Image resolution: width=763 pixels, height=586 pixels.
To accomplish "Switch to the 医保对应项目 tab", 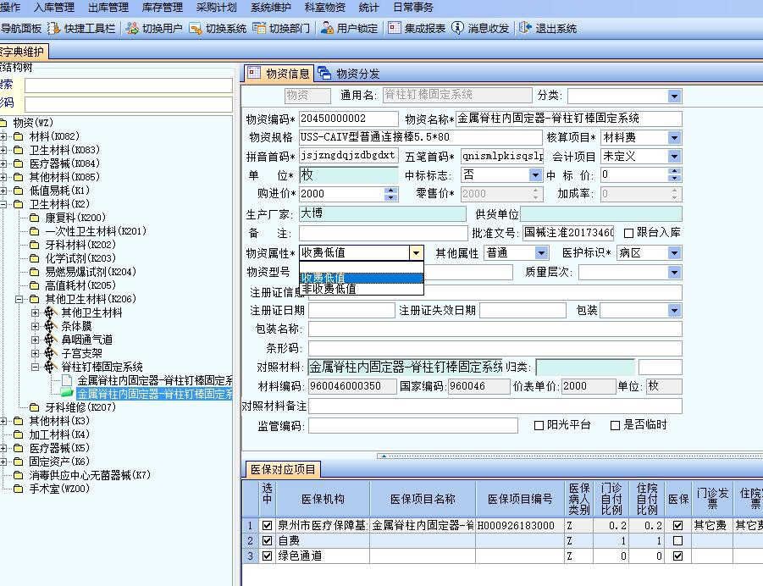I will coord(283,469).
